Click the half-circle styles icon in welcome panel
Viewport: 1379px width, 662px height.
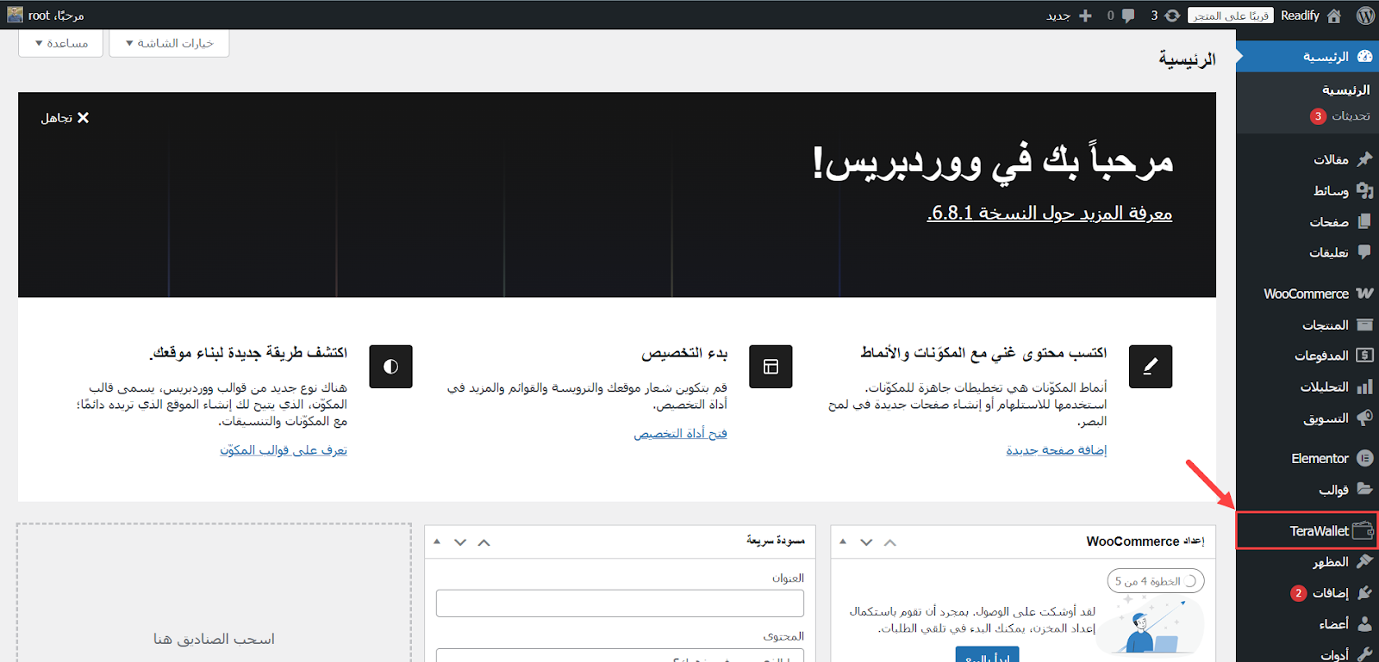tap(390, 367)
